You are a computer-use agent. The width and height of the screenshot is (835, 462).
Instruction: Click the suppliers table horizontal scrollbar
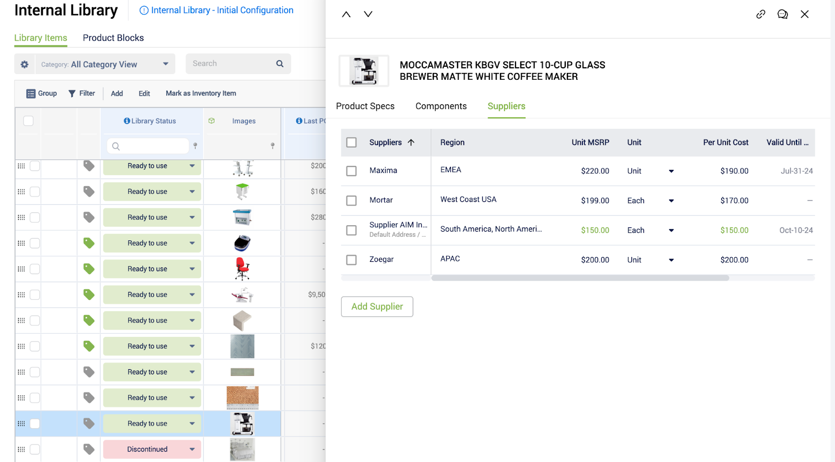(580, 278)
